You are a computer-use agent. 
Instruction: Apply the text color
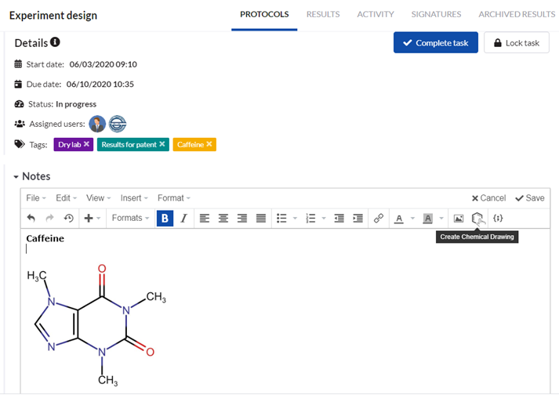[399, 219]
